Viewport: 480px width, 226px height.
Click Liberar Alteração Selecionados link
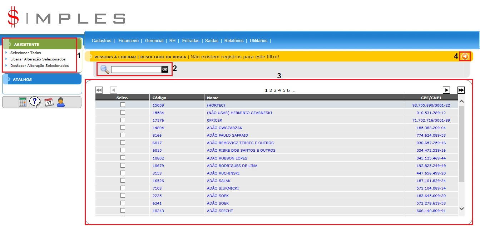click(x=38, y=59)
